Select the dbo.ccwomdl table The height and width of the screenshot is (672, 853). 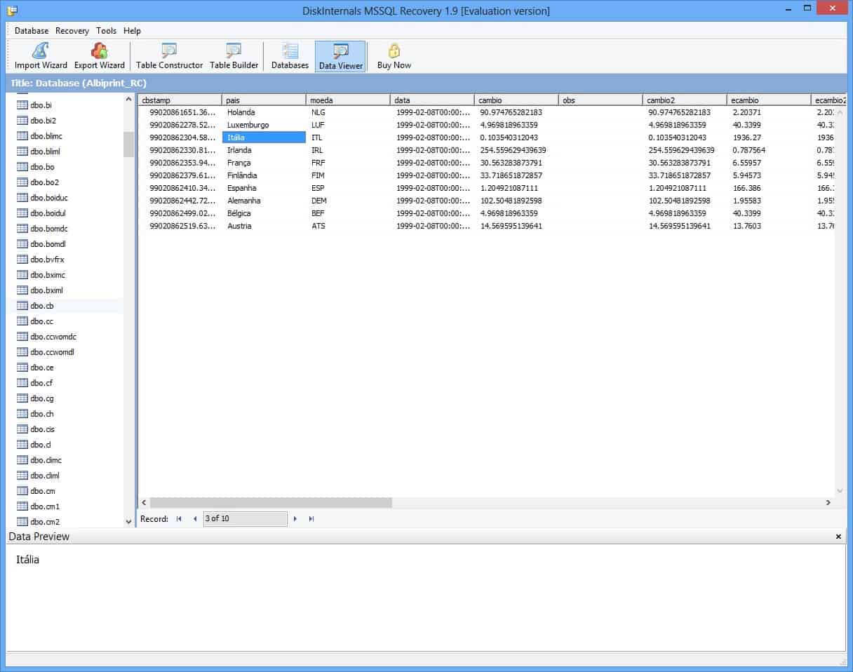(x=52, y=352)
